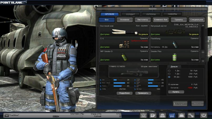Switch to the Солдат tab
The height and width of the screenshot is (119, 212).
tap(130, 14)
